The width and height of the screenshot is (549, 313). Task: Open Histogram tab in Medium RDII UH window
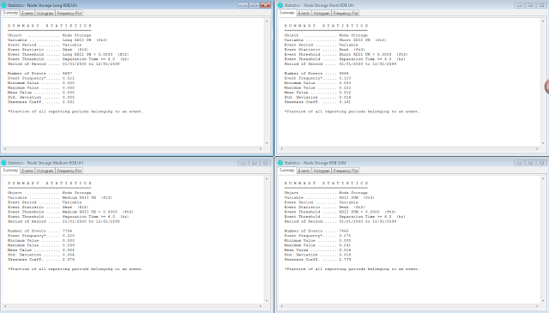[x=45, y=171]
